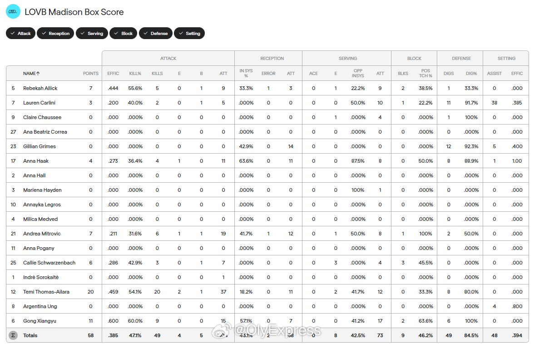Select player Anna Hall
This screenshot has width=534, height=344.
pos(35,175)
